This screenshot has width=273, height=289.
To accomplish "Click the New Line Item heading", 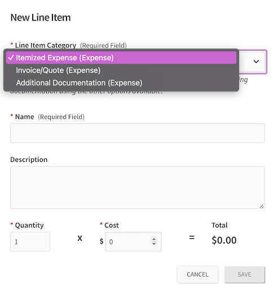I will coord(41,17).
